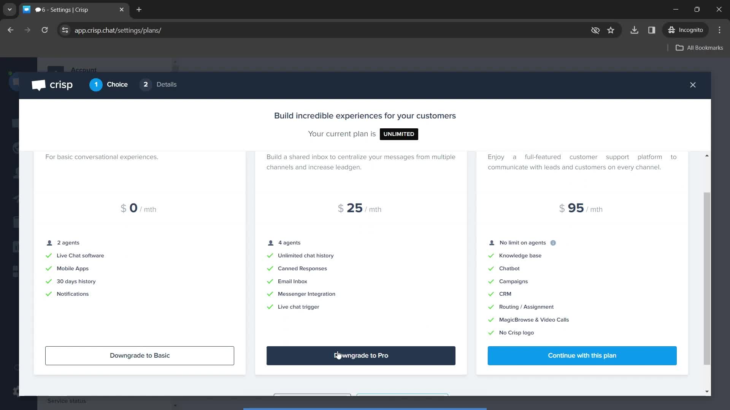Screen dimensions: 730x410
Task: Click the third-party cookies blocked eye icon
Action: pos(595,30)
